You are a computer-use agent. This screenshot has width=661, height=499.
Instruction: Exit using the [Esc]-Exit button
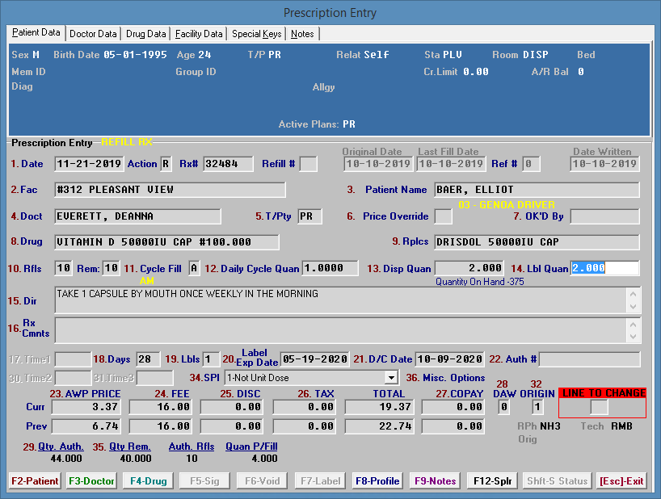click(x=621, y=480)
